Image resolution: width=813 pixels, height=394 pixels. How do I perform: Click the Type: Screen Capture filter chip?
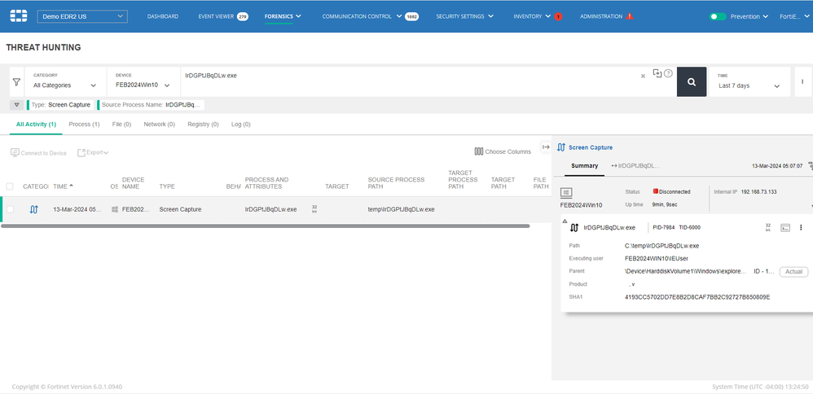tap(60, 105)
